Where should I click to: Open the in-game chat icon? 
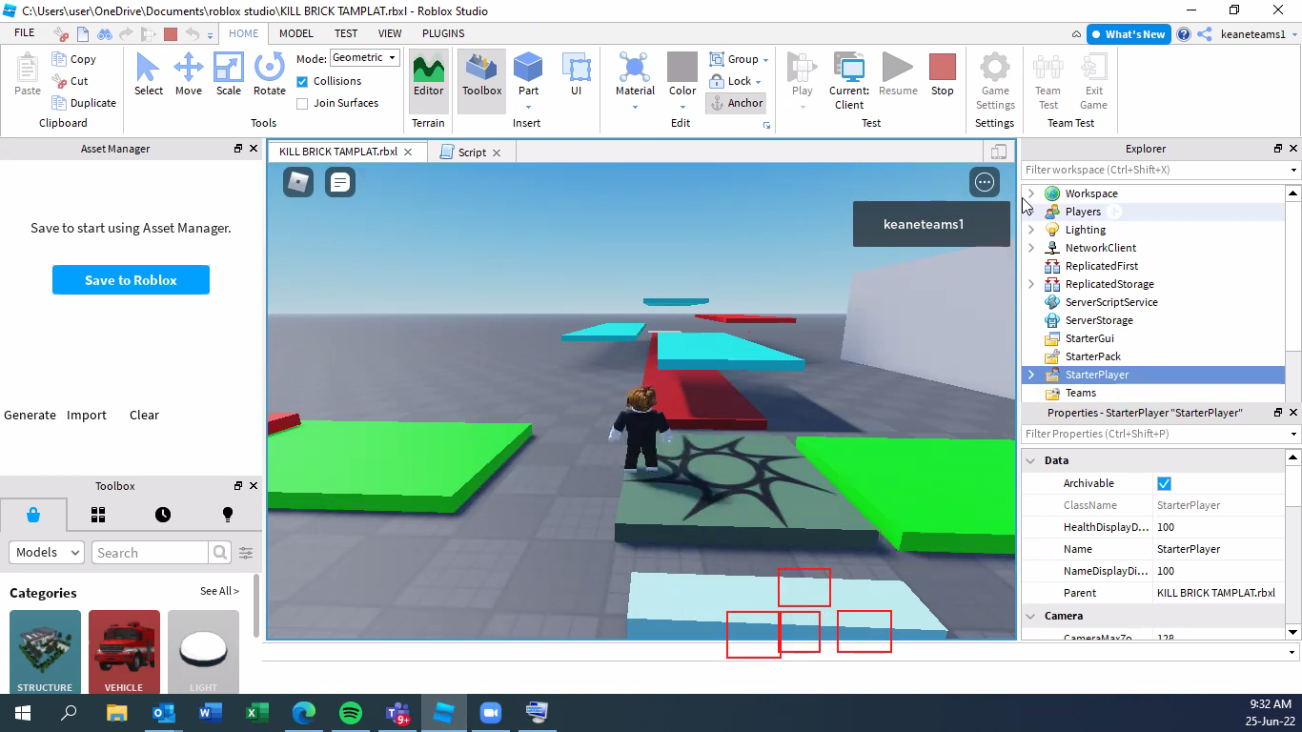click(x=340, y=181)
